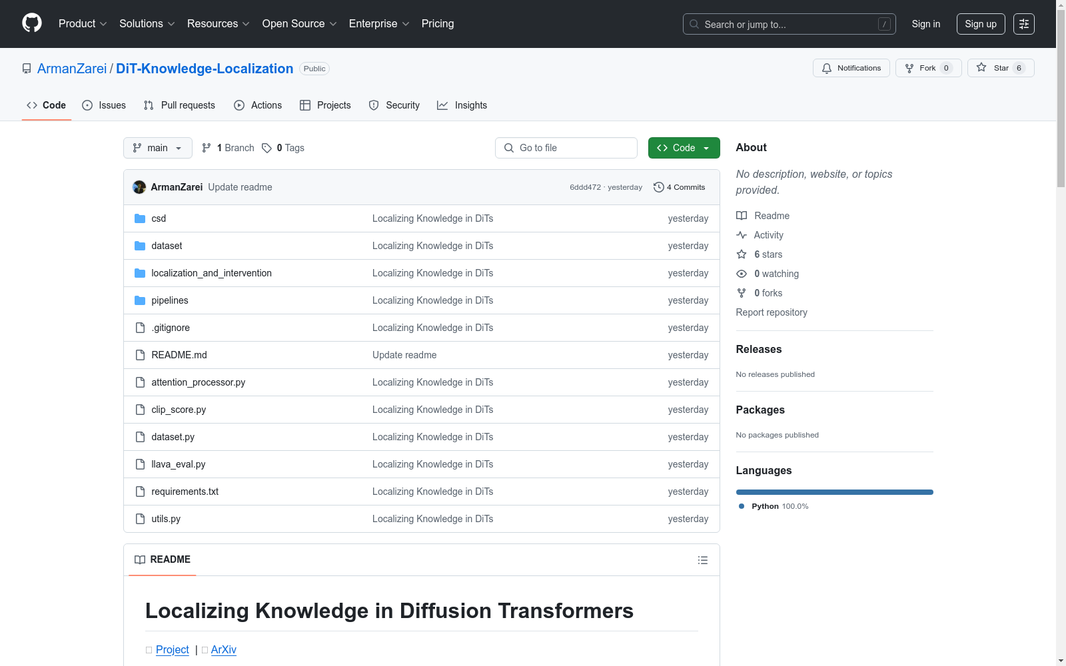This screenshot has height=666, width=1066.
Task: Switch to the Security tab
Action: point(394,105)
